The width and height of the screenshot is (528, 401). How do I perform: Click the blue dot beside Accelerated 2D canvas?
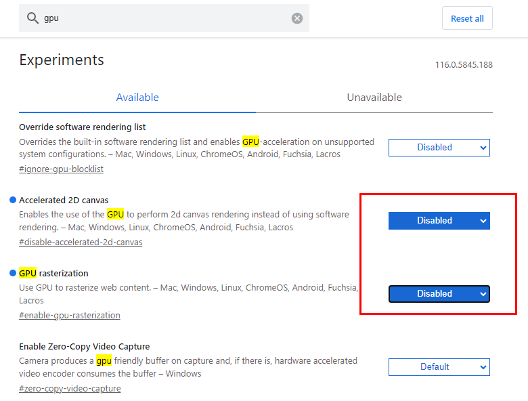point(13,200)
